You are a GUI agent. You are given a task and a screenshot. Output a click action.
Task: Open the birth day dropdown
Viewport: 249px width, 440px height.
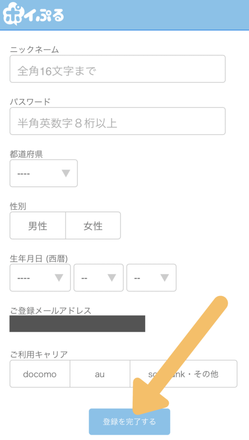point(152,278)
